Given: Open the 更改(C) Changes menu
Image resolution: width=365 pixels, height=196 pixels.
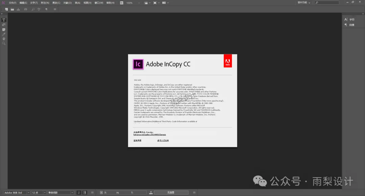Looking at the screenshot, I should pos(56,3).
